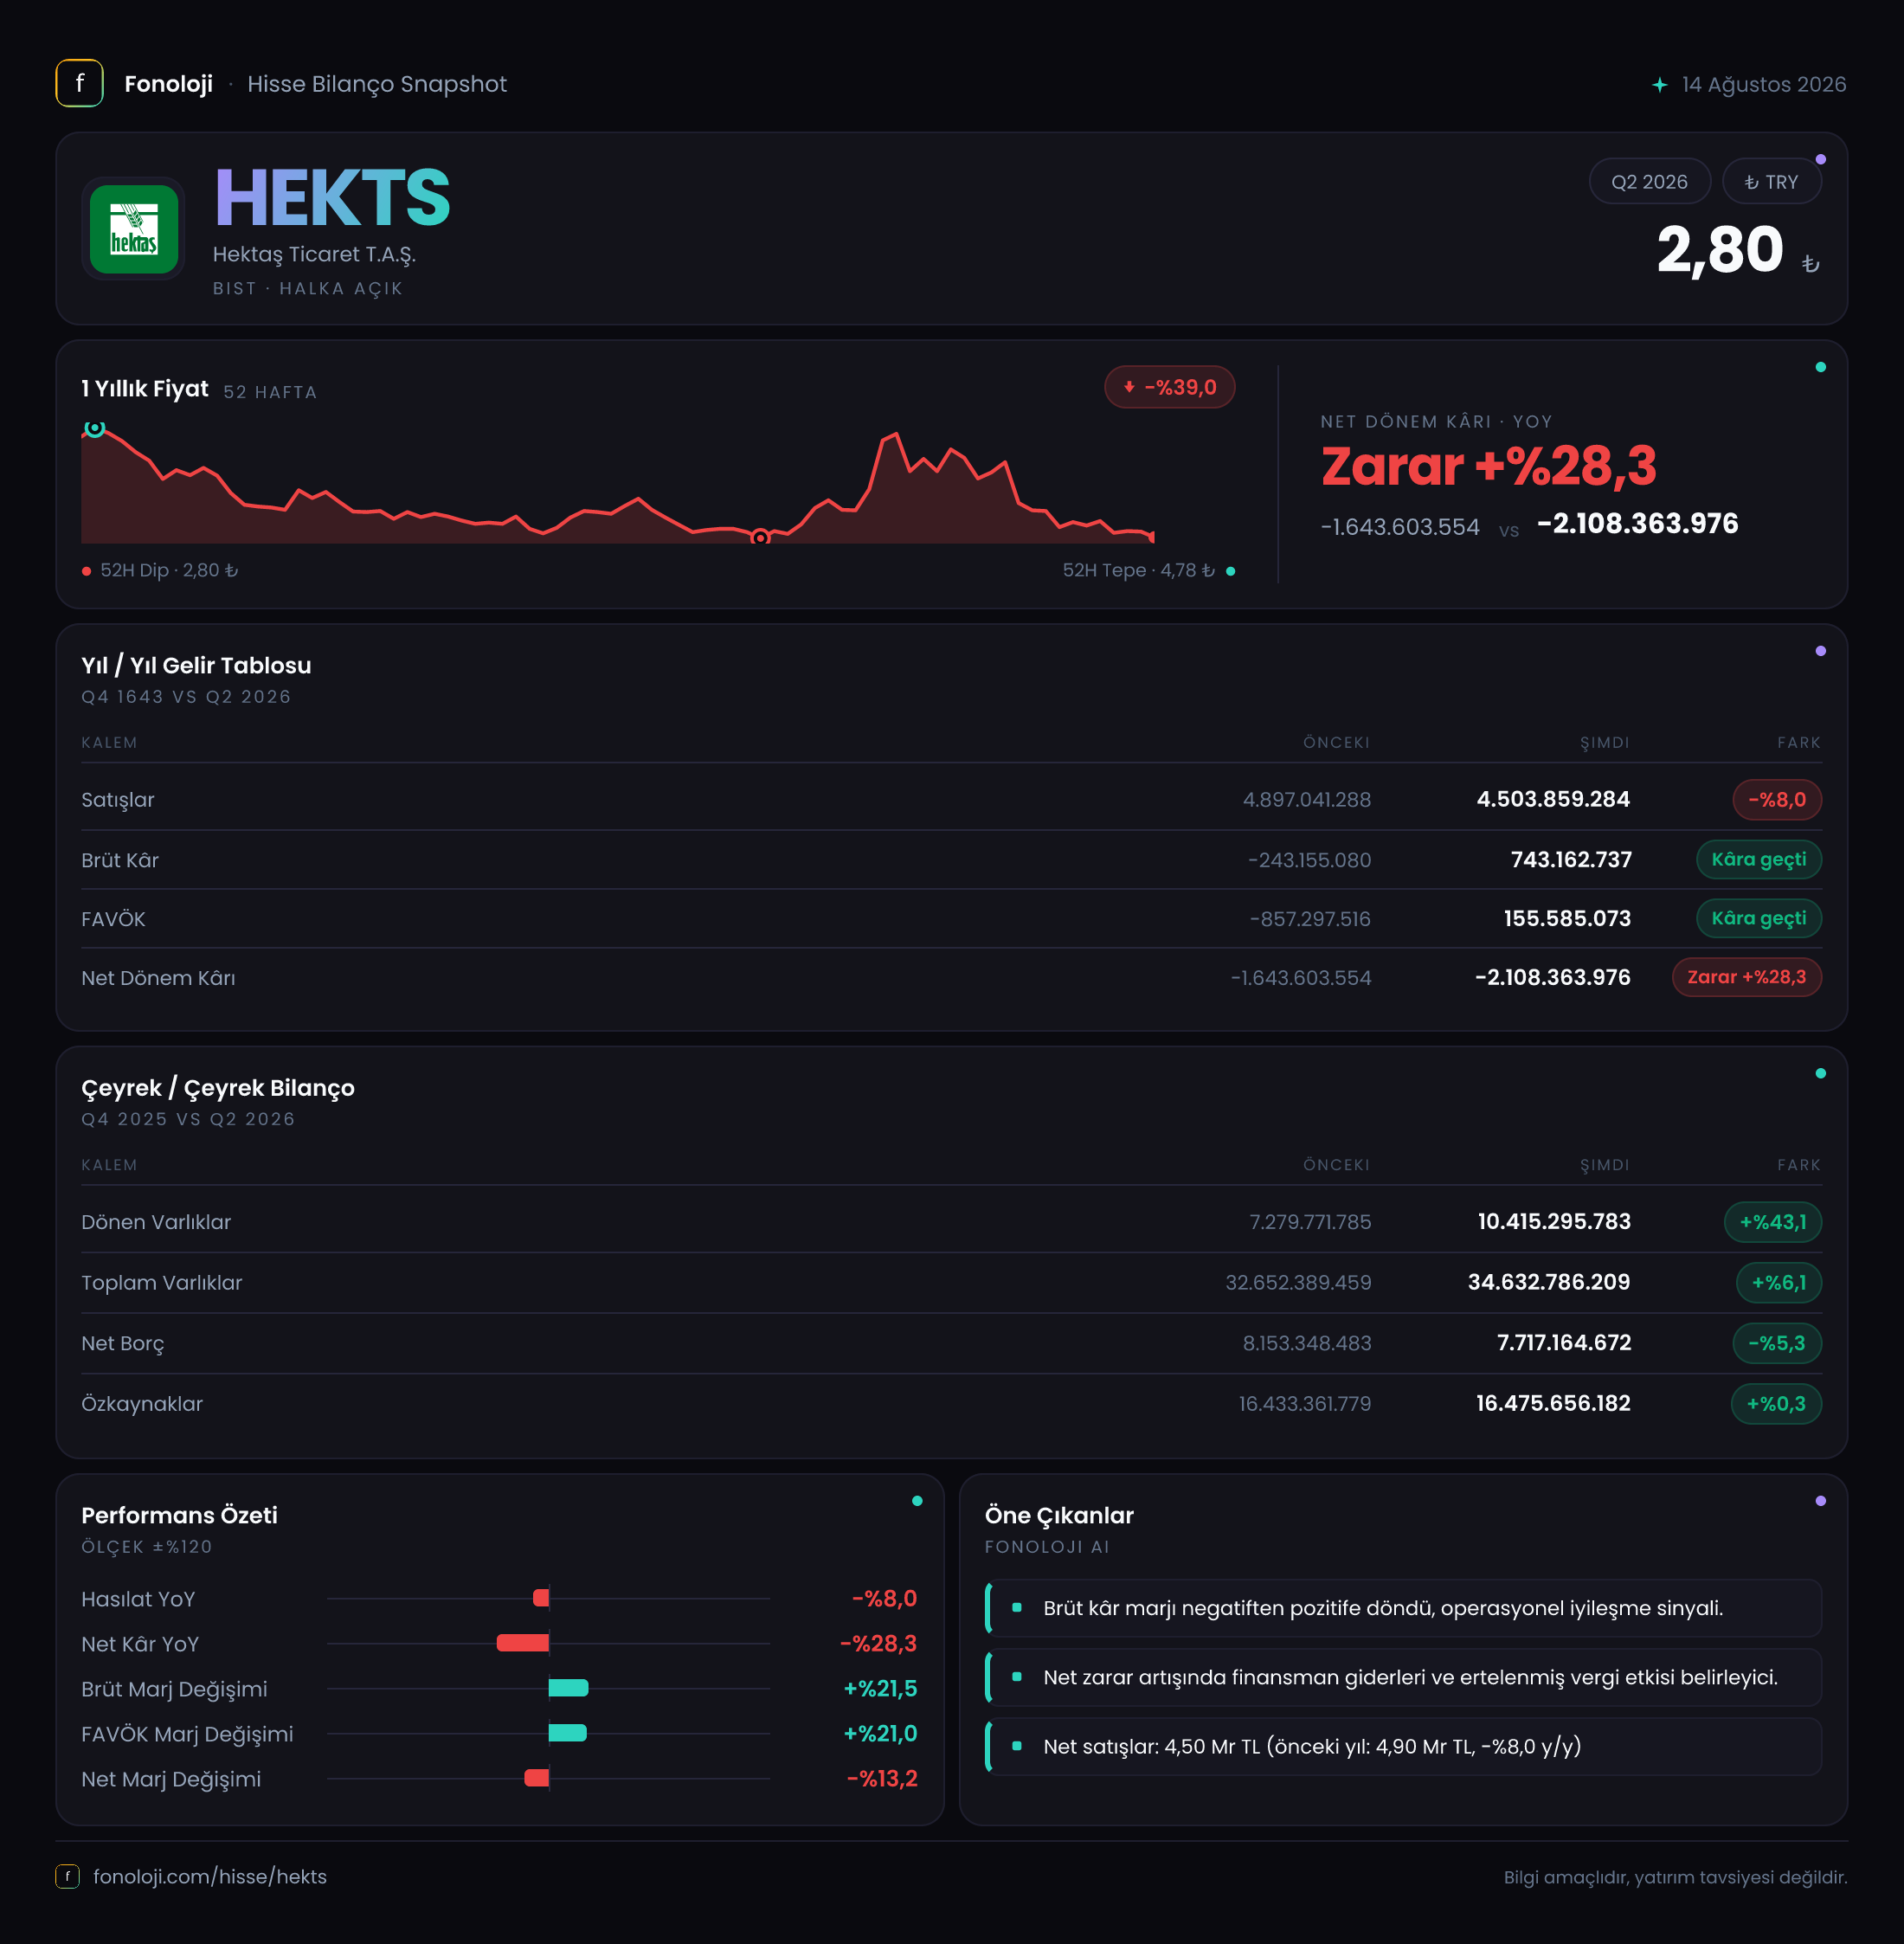Click the Brüt Marj Değişimi teal bar
The image size is (1904, 1944).
pos(568,1688)
